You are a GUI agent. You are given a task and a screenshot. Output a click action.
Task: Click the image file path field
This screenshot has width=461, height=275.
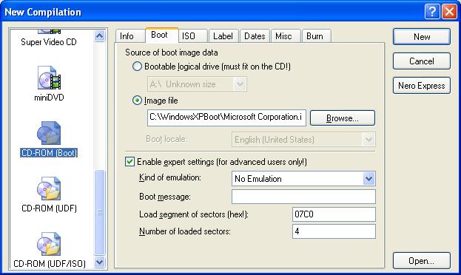[x=226, y=118]
